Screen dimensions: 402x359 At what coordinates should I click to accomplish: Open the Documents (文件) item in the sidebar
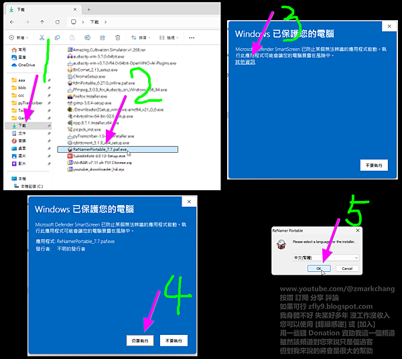pos(19,133)
